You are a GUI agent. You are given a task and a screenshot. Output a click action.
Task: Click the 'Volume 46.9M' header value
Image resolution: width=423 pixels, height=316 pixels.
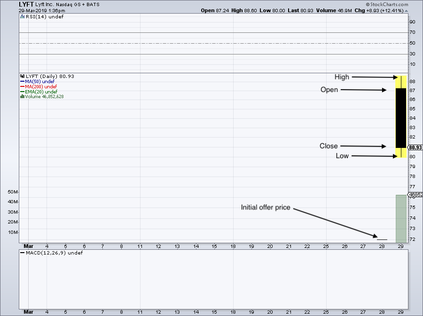(x=334, y=10)
